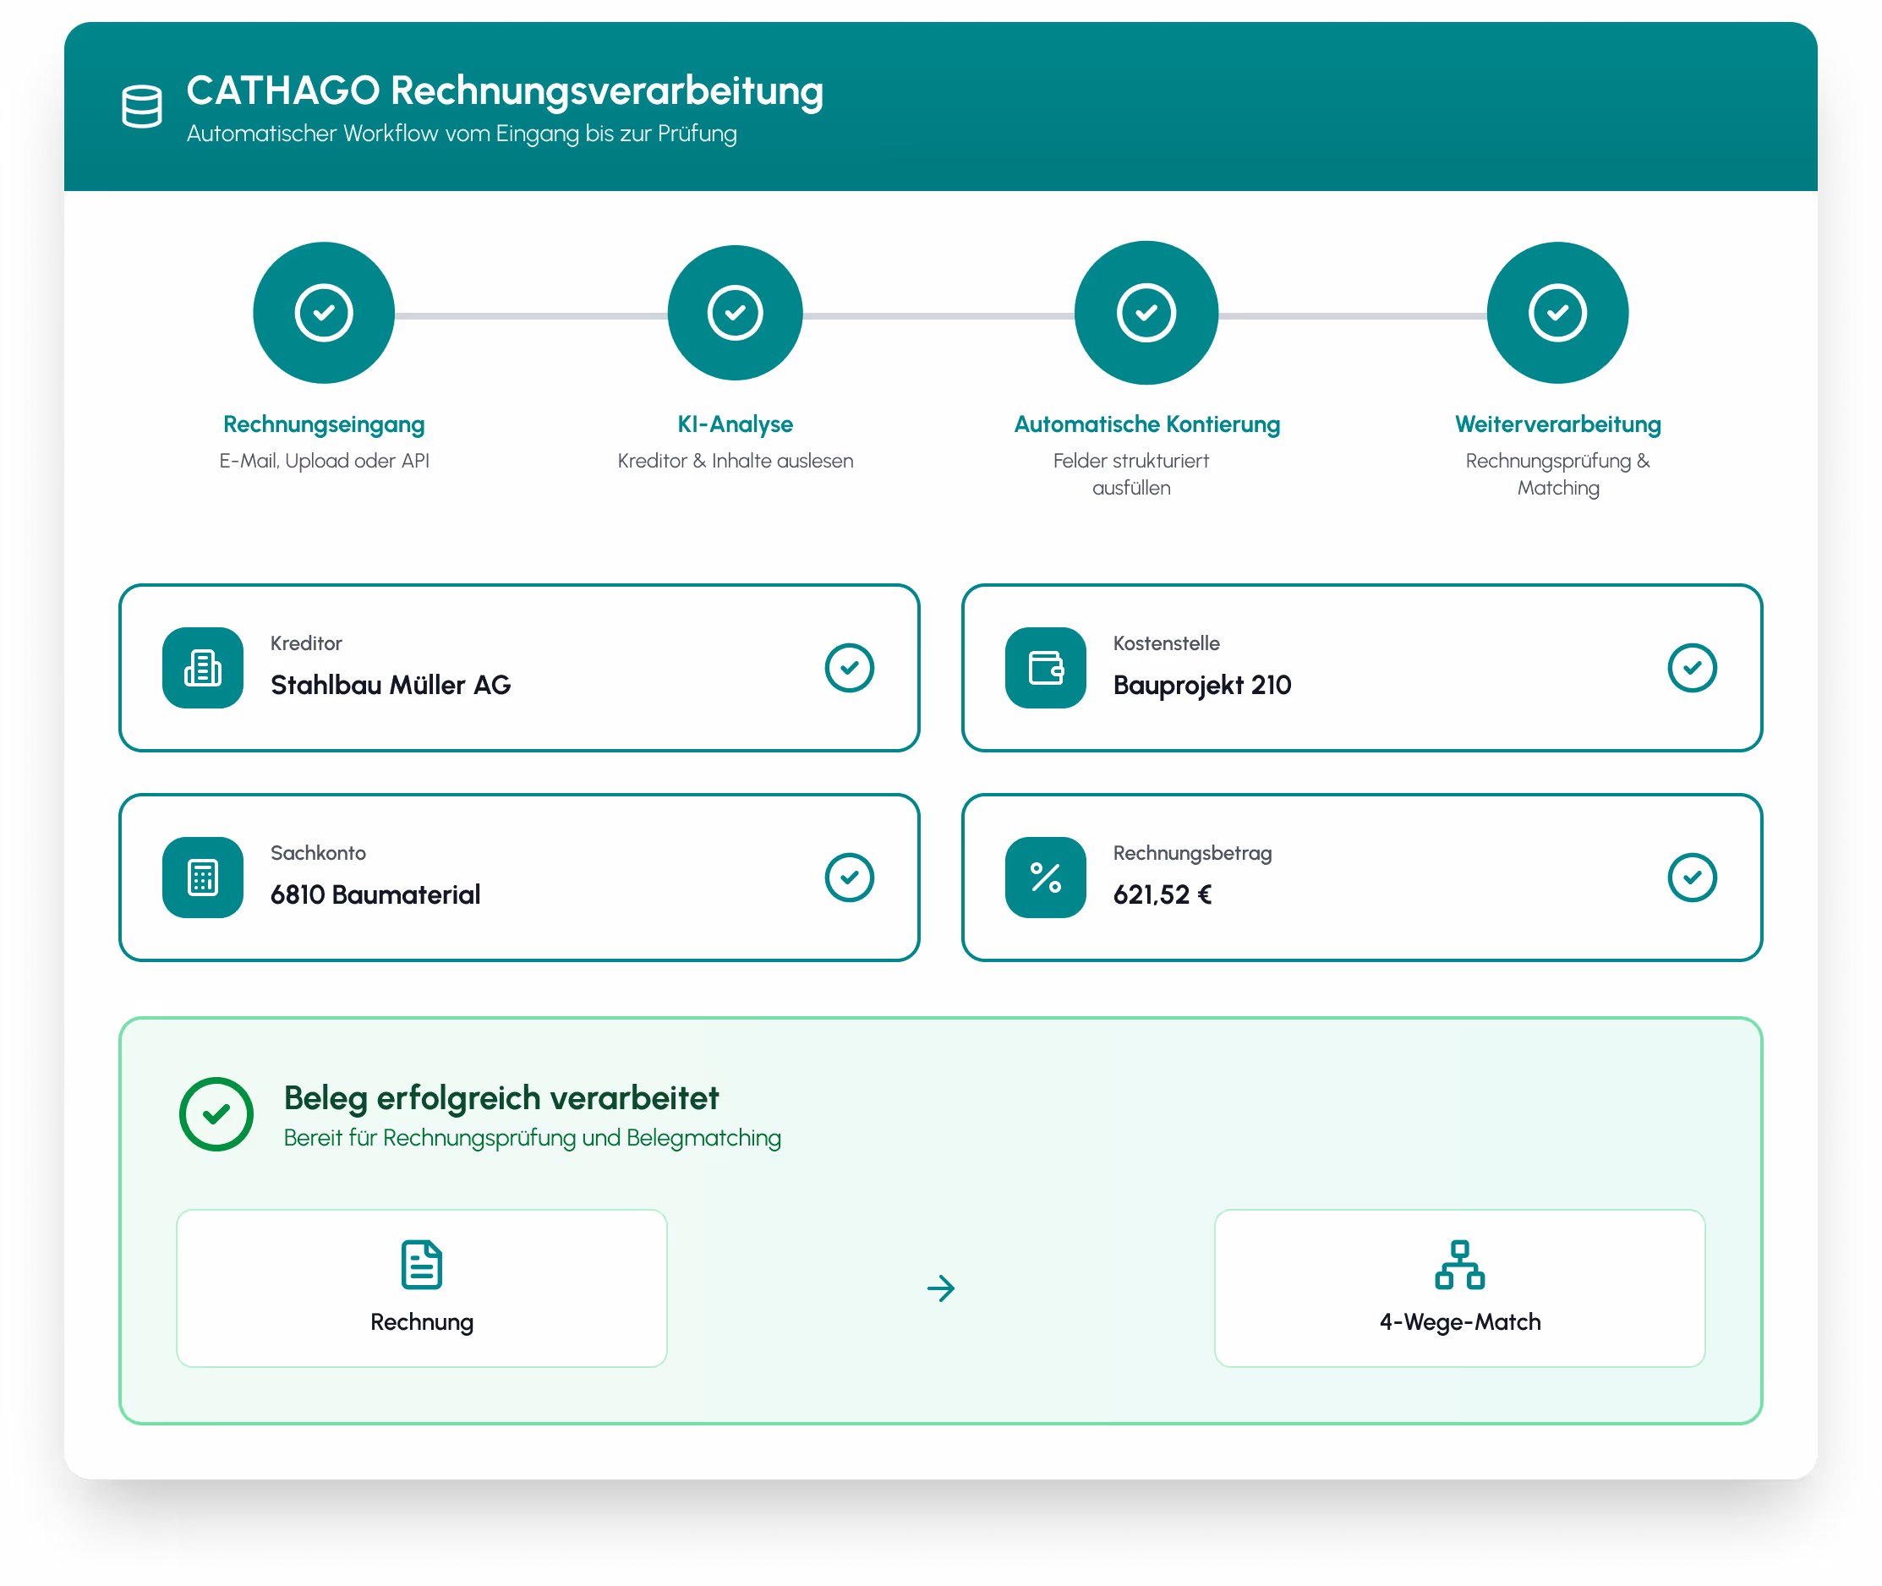Image resolution: width=1882 pixels, height=1586 pixels.
Task: Click the 4-Wege-Match network icon
Action: 1459,1264
